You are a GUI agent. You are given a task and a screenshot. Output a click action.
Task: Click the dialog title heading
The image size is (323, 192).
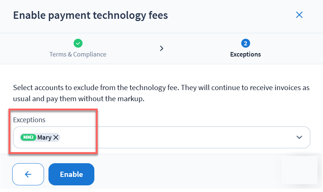click(x=90, y=15)
